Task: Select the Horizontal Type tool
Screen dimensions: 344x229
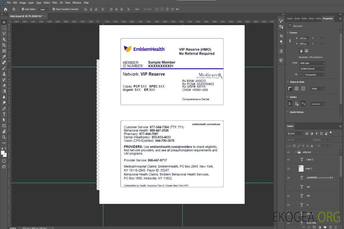Action: click(x=4, y=114)
